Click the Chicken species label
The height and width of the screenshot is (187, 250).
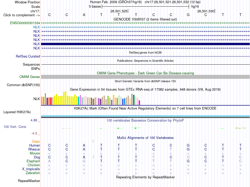34,165
